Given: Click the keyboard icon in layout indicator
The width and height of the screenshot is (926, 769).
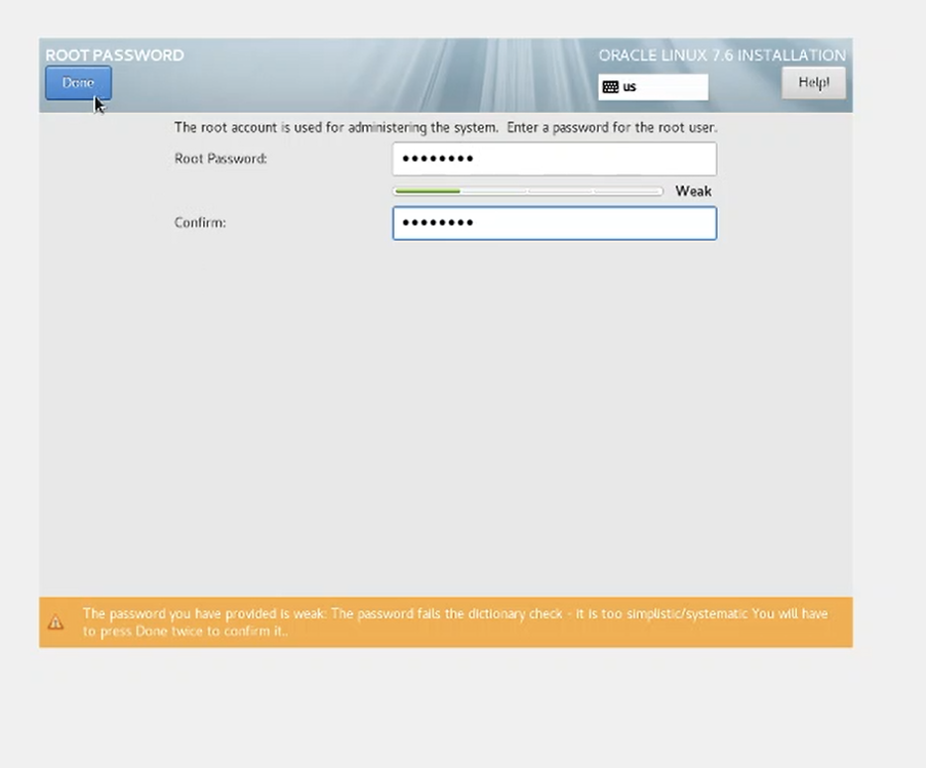Looking at the screenshot, I should tap(611, 87).
